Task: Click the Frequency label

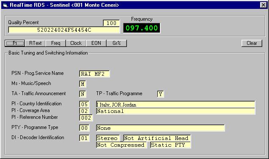Action: click(142, 19)
